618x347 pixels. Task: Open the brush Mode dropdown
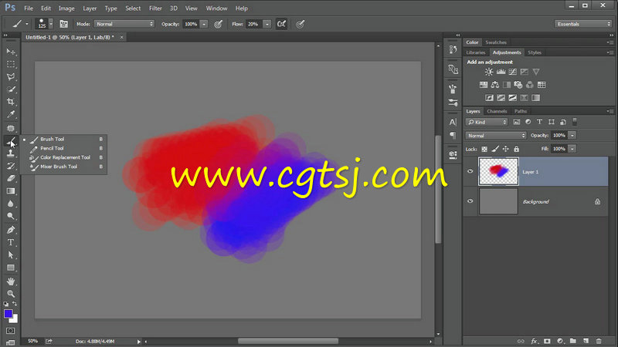point(124,24)
